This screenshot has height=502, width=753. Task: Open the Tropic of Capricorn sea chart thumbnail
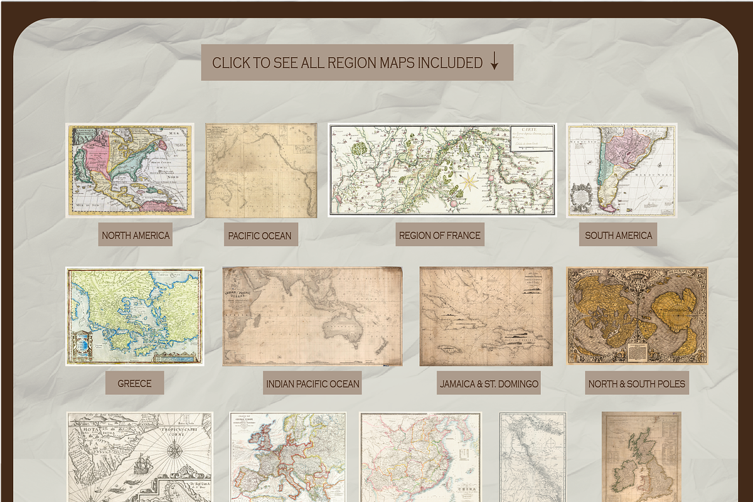(x=140, y=457)
